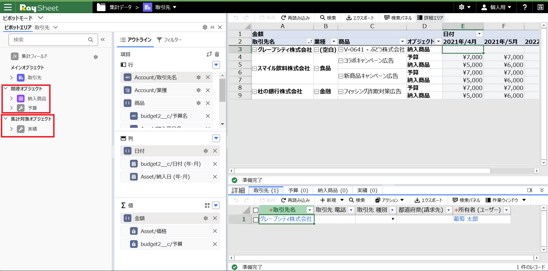
Task: Collapse the pivot area with double chevron
Action: 212,27
